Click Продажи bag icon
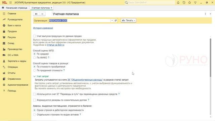215x121 pixels. [x=4, y=31]
